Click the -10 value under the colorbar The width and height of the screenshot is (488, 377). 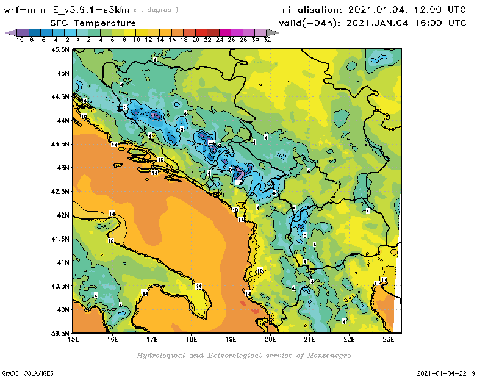pyautogui.click(x=18, y=40)
